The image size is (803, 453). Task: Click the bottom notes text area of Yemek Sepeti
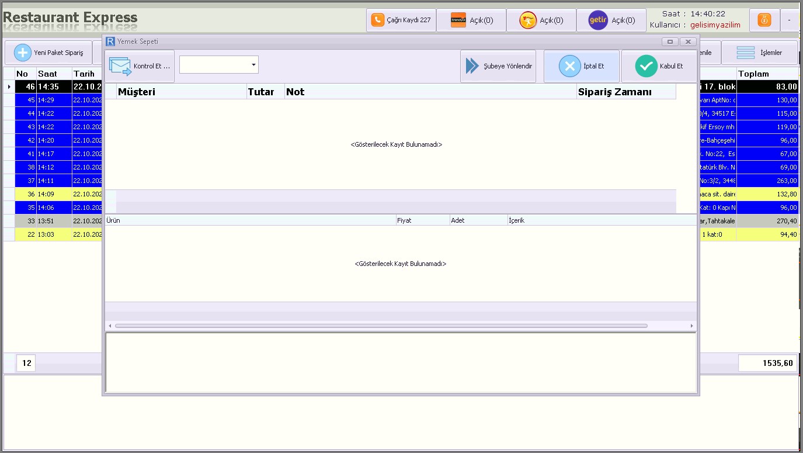click(x=401, y=362)
